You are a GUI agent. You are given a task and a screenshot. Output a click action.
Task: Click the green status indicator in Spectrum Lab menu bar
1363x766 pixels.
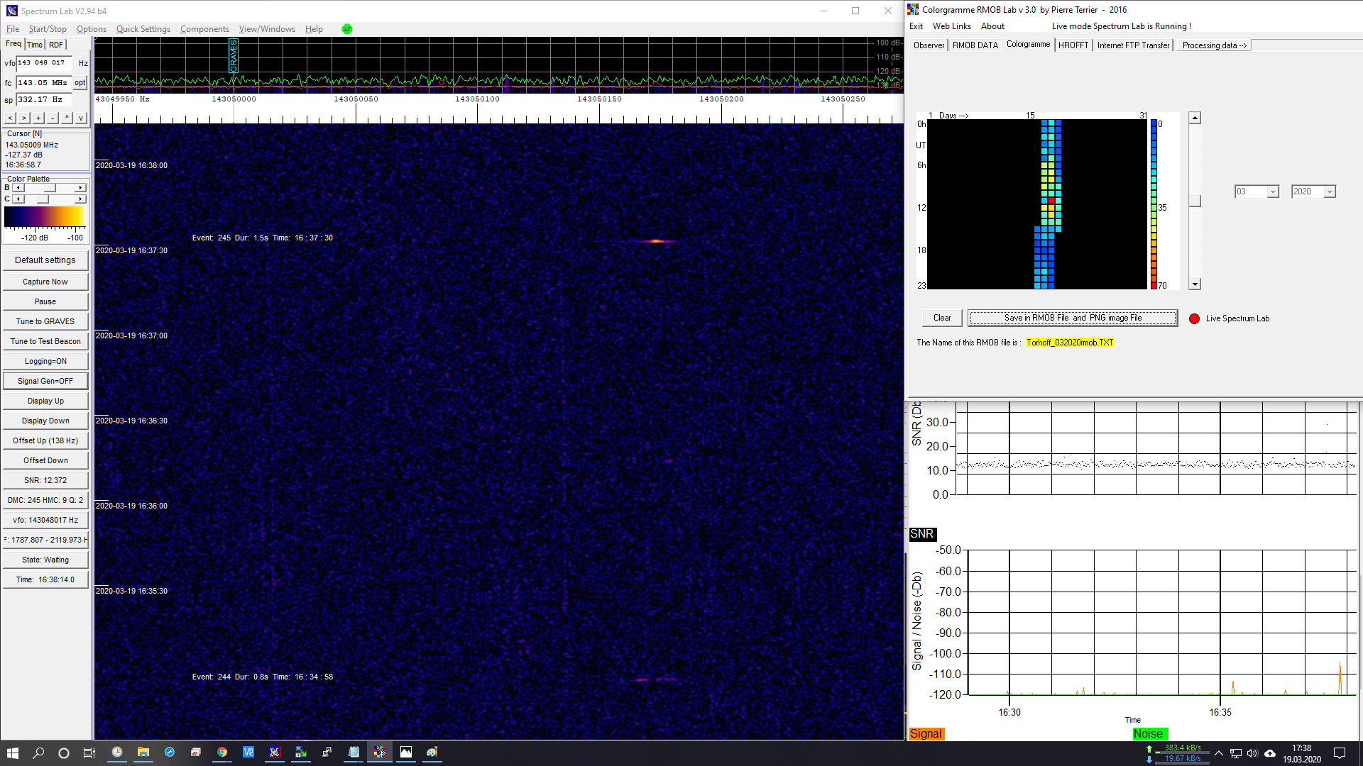346,29
